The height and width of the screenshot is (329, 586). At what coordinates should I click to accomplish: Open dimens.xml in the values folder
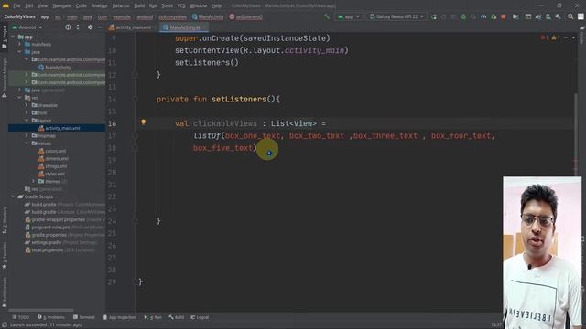(x=53, y=158)
